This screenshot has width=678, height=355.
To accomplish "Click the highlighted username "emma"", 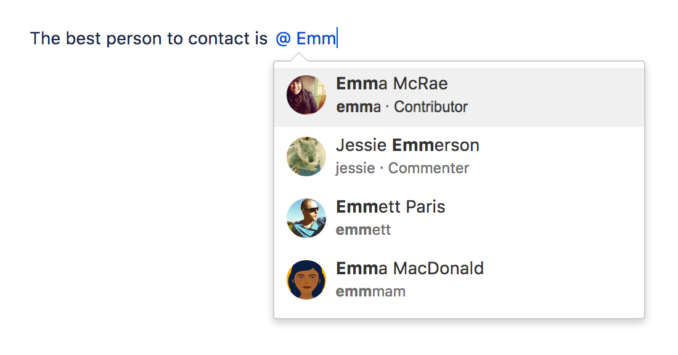I will 358,107.
